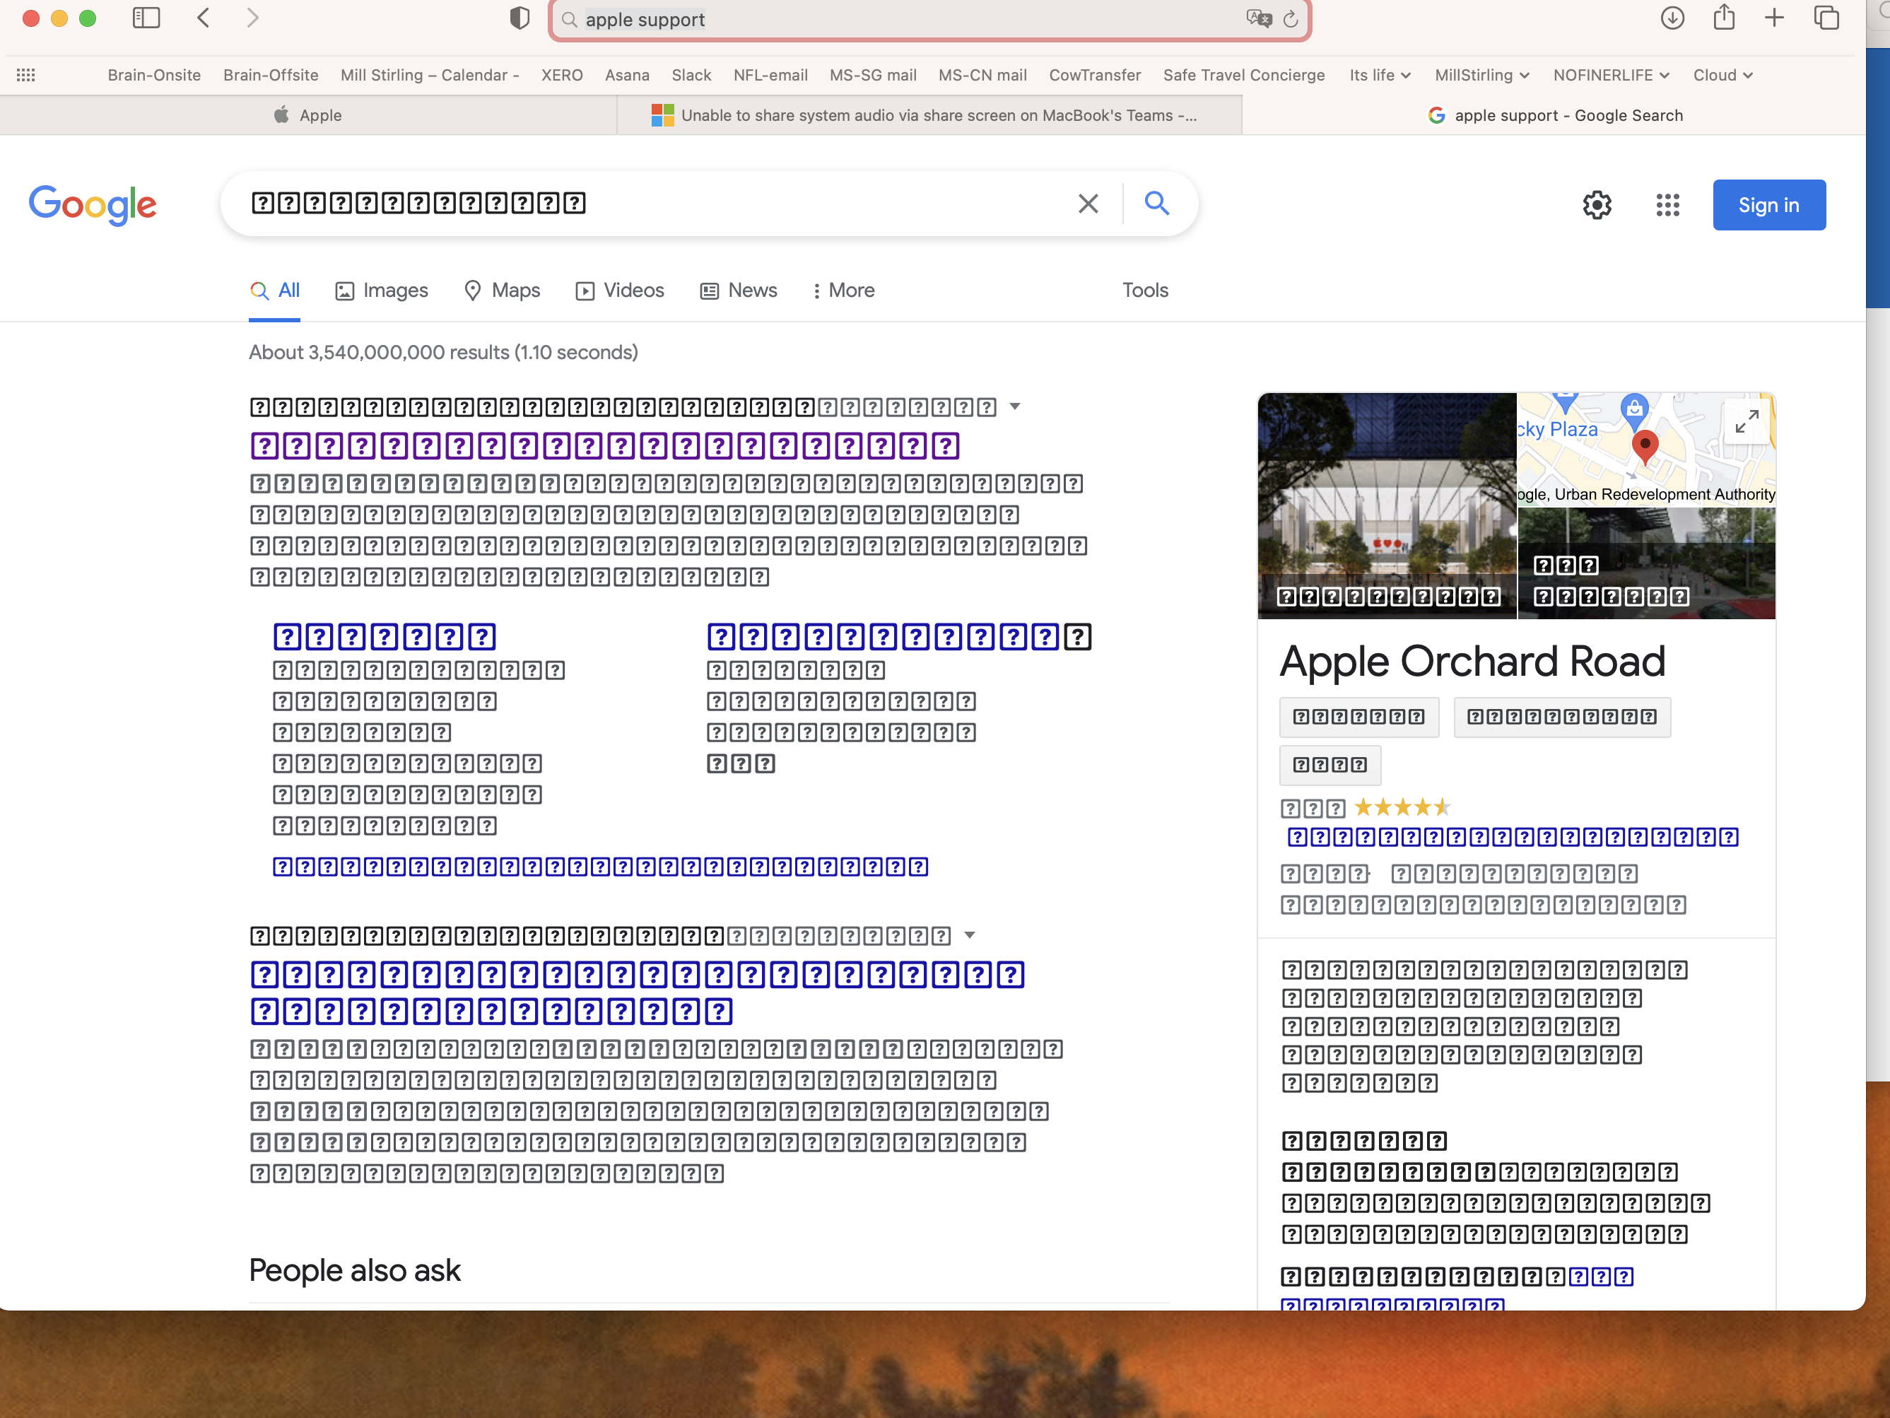Image resolution: width=1890 pixels, height=1418 pixels.
Task: Select the News results tab
Action: (738, 291)
